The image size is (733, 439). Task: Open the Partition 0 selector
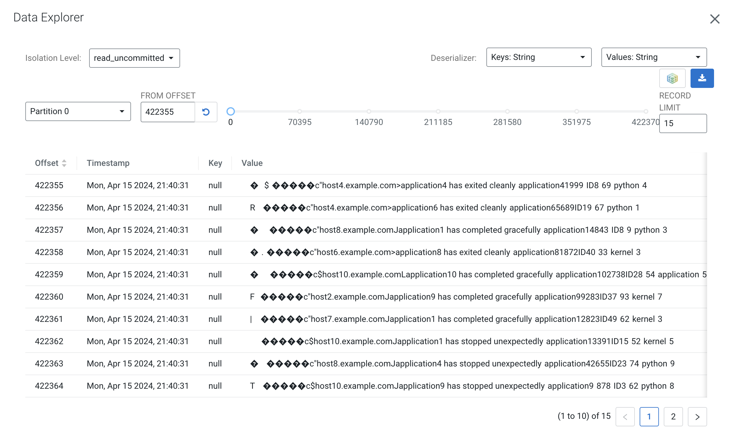coord(78,111)
